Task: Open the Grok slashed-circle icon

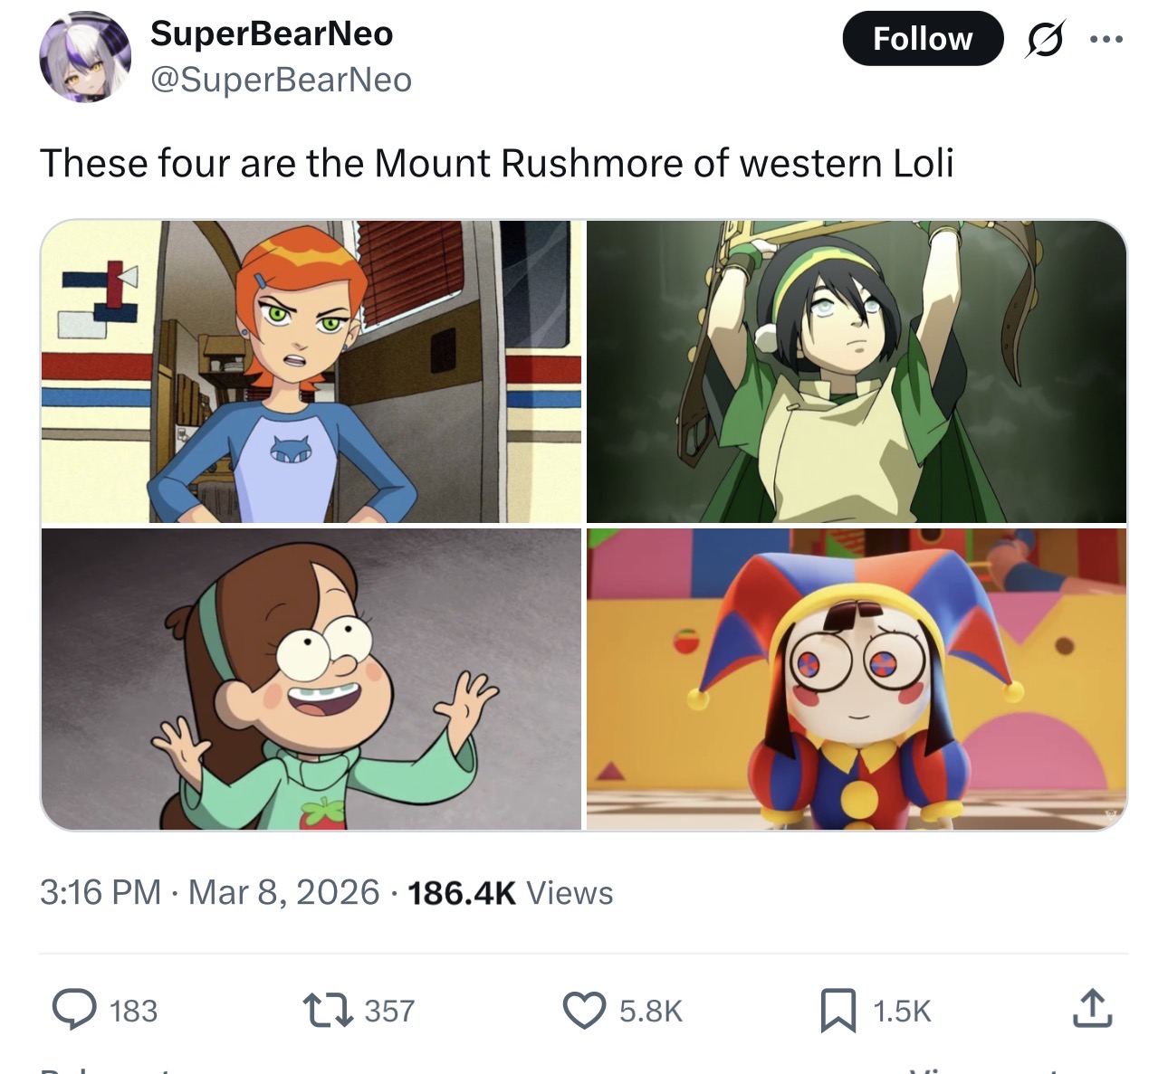Action: pos(1044,40)
